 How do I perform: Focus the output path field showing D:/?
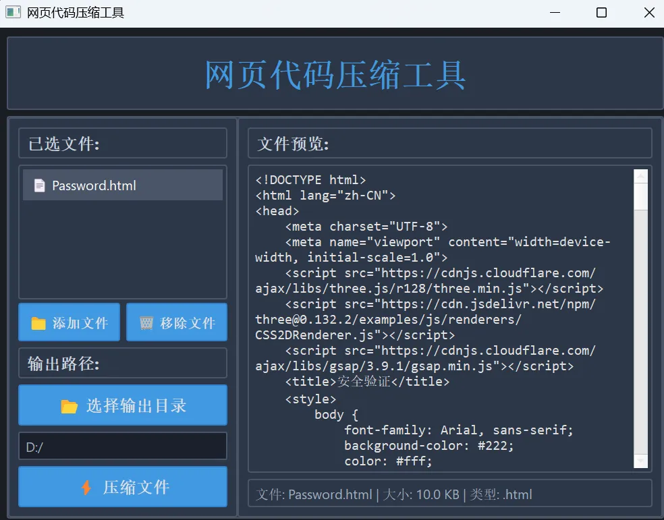(123, 446)
